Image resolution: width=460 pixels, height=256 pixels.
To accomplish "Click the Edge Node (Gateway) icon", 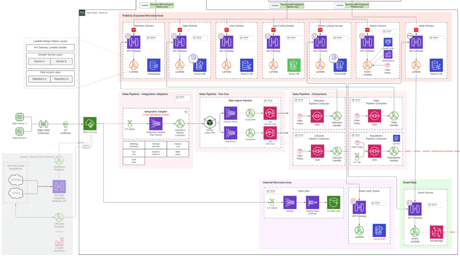I will (43, 124).
